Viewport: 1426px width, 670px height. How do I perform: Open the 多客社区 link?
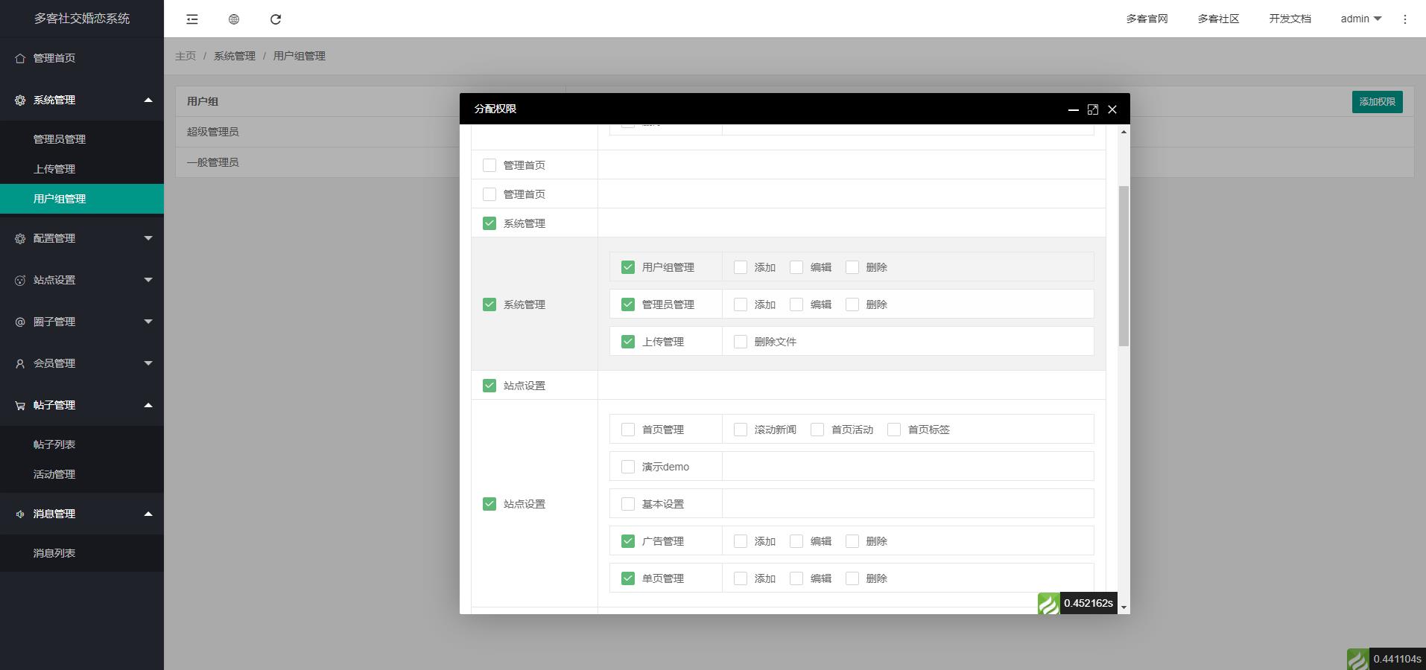click(1217, 19)
